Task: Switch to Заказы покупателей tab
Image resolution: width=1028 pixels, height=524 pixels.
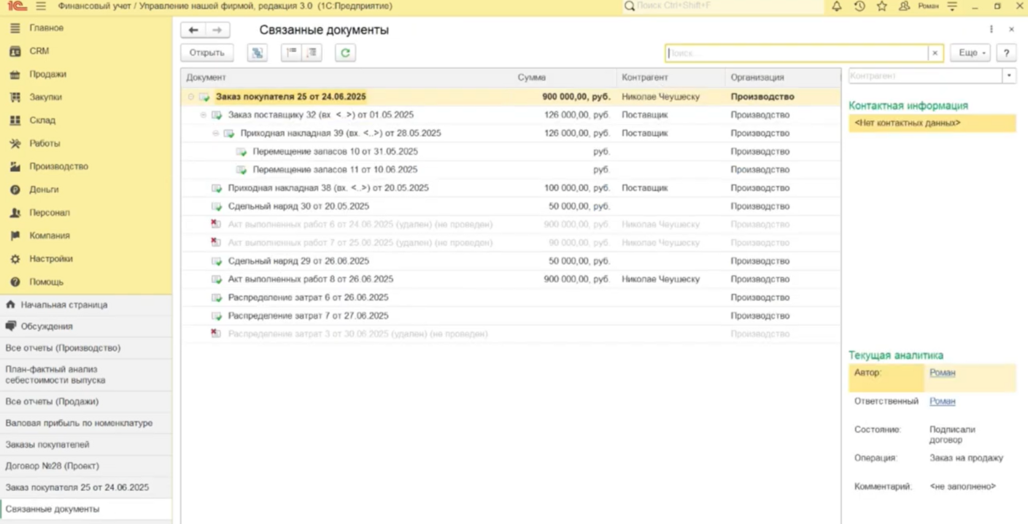Action: tap(86, 444)
